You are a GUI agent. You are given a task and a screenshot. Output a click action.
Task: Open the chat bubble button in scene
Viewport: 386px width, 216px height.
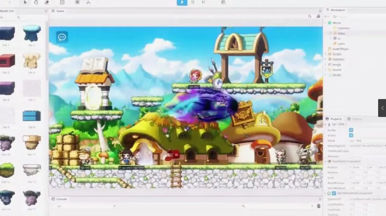click(x=62, y=37)
